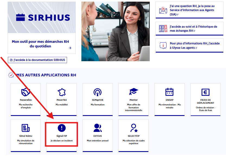Open SEM@FOR training antenna icon
226x156 pixels.
coord(97,92)
